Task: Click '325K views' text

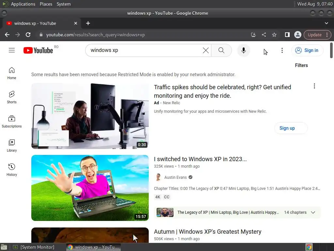Action: 164,166
